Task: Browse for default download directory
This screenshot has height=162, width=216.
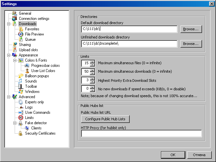Action: [x=191, y=29]
